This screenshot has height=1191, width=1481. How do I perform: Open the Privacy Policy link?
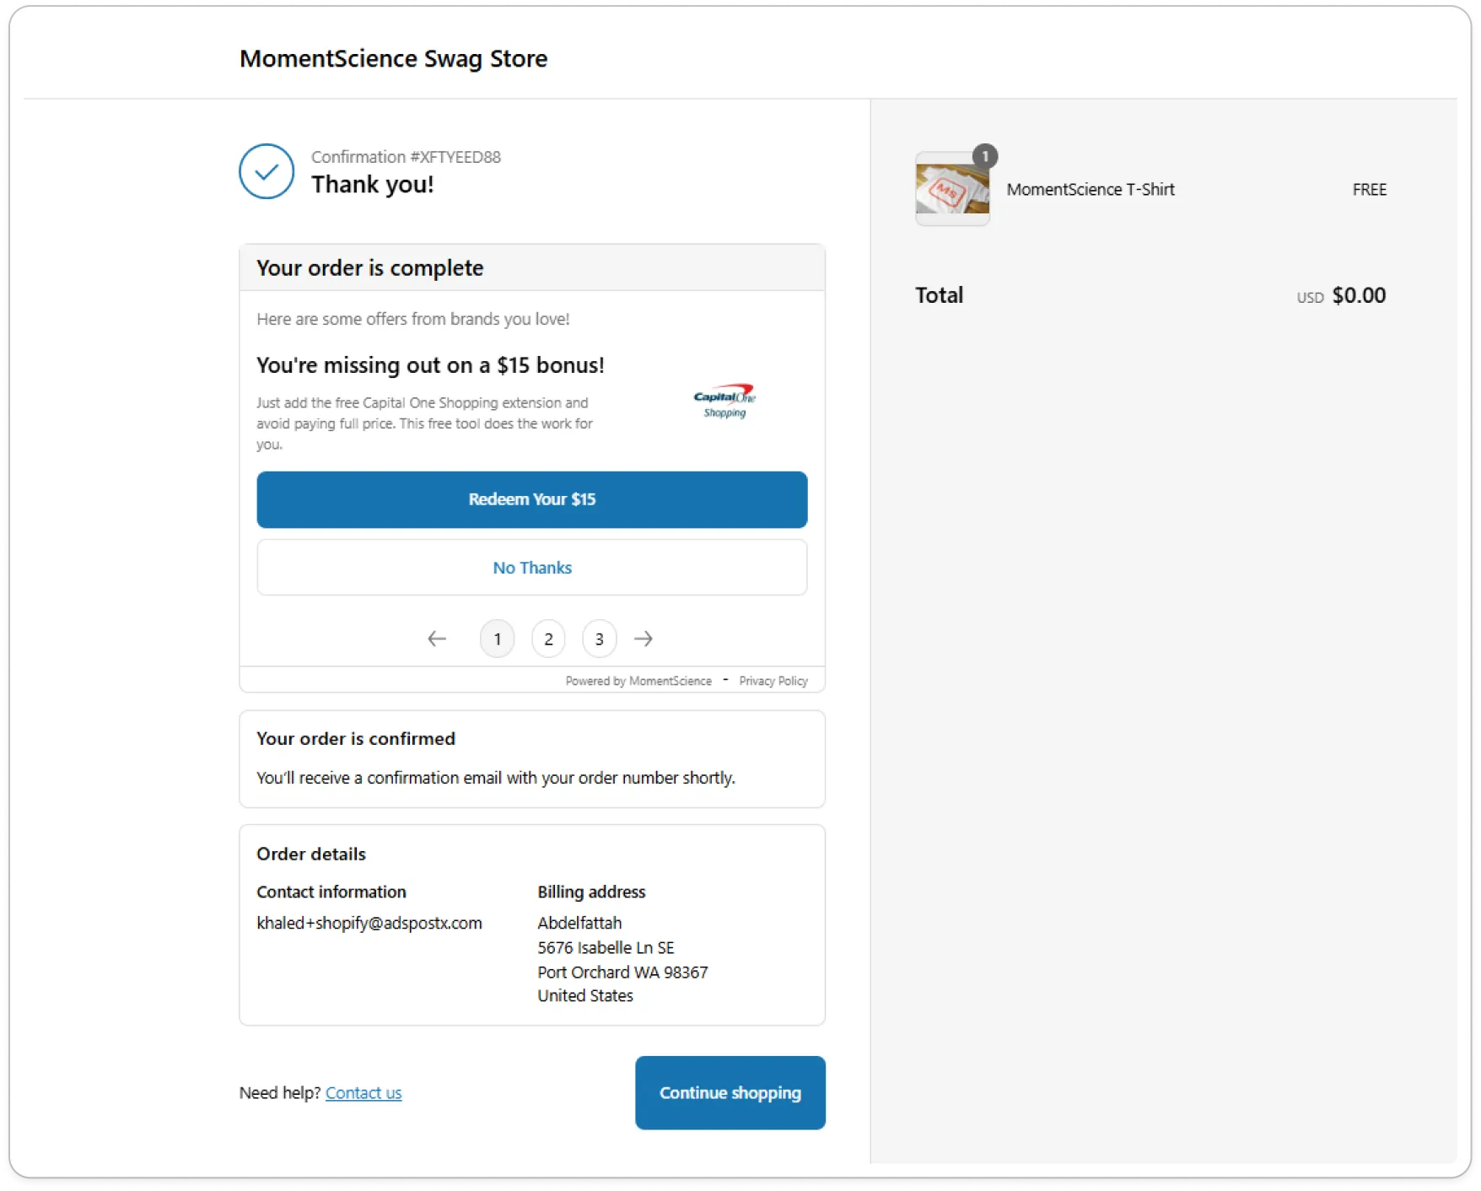click(773, 682)
